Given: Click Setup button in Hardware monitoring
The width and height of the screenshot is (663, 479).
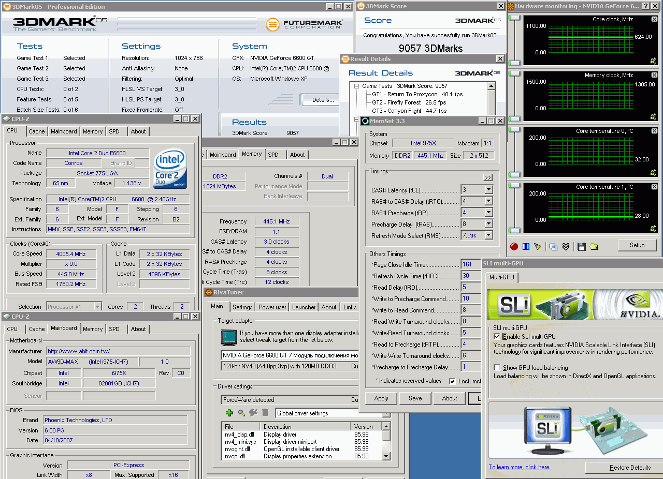Looking at the screenshot, I should click(x=637, y=245).
